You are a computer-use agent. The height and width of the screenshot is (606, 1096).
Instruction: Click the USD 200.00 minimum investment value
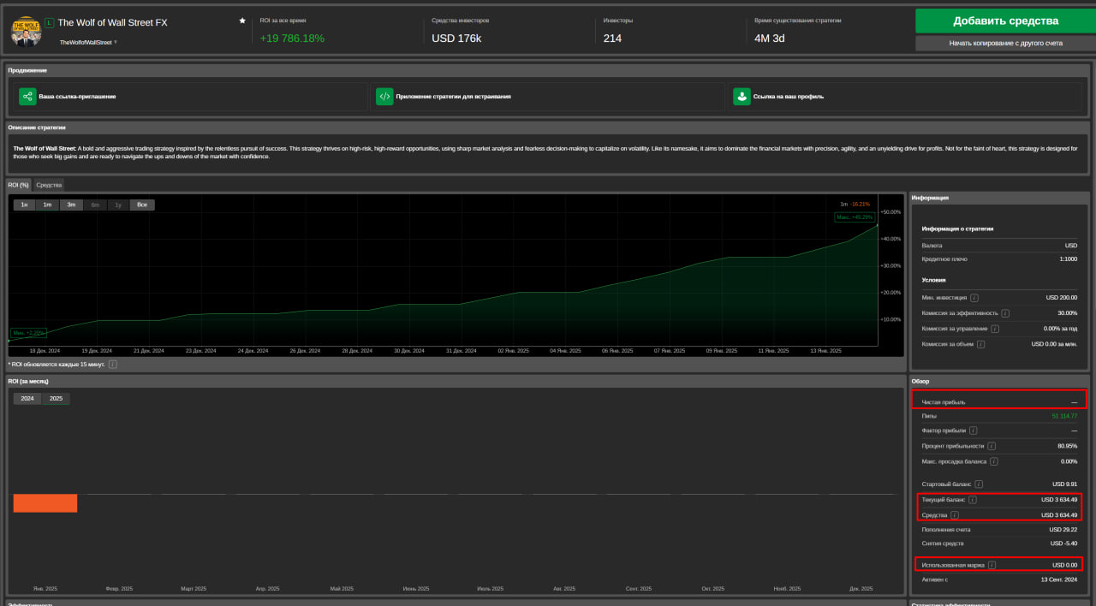tap(1062, 298)
